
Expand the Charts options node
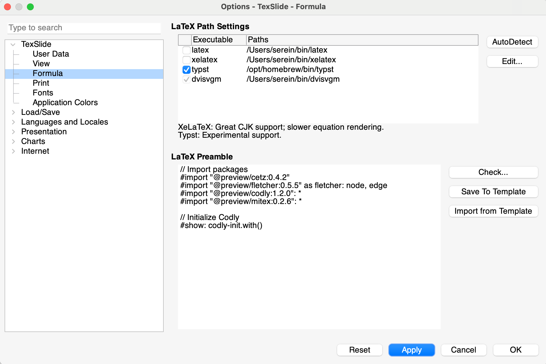click(x=13, y=141)
